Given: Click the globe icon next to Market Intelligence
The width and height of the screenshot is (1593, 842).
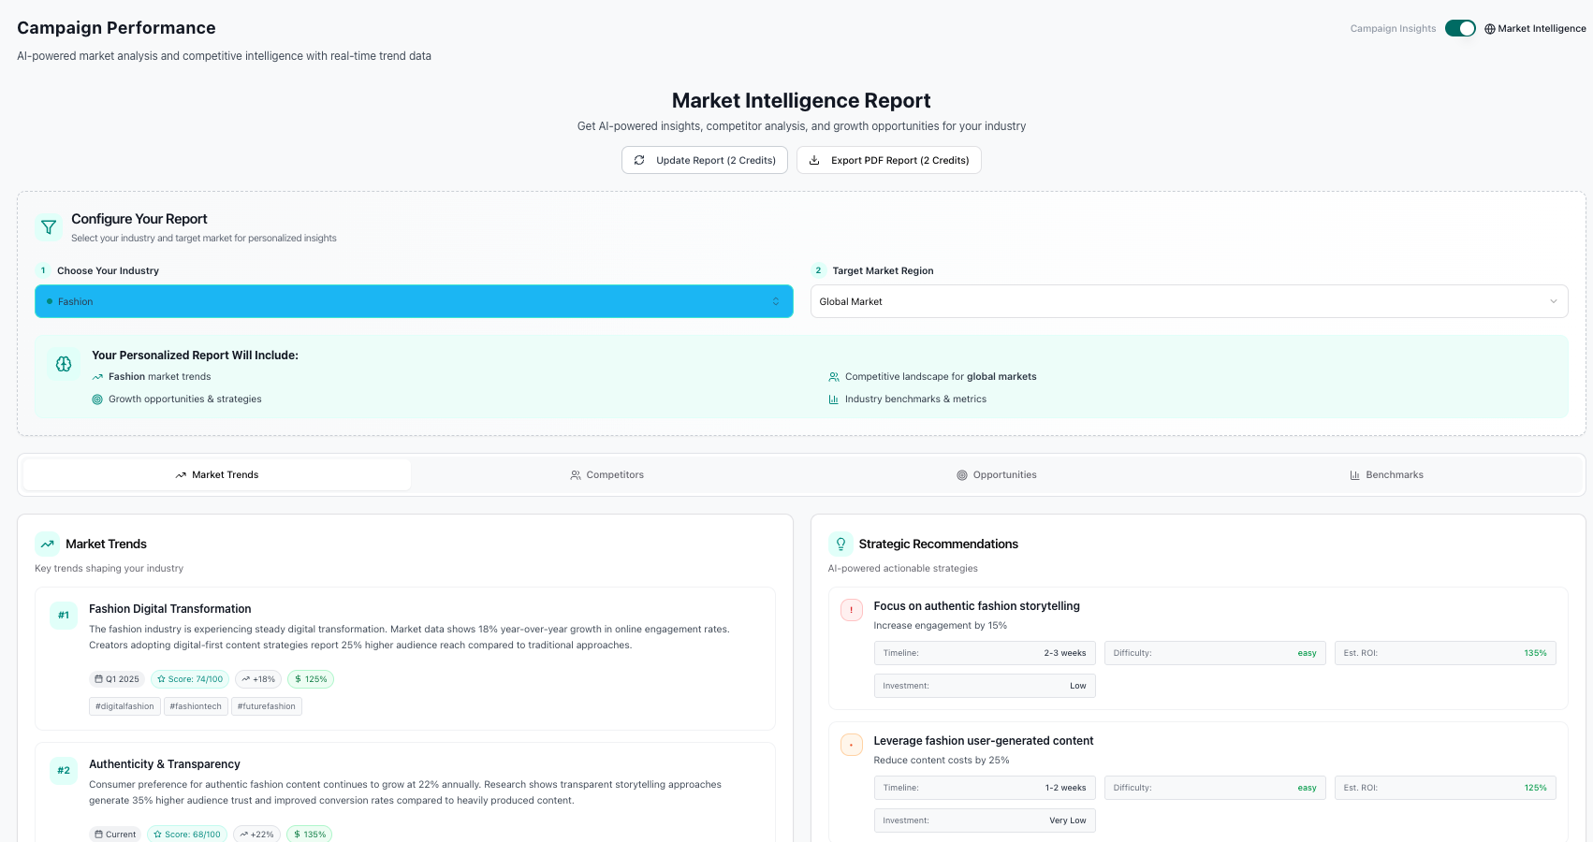Looking at the screenshot, I should click(1490, 29).
